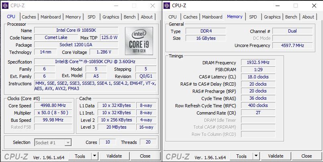Switch to the CPU tab in right window
323x162 pixels.
172,17
